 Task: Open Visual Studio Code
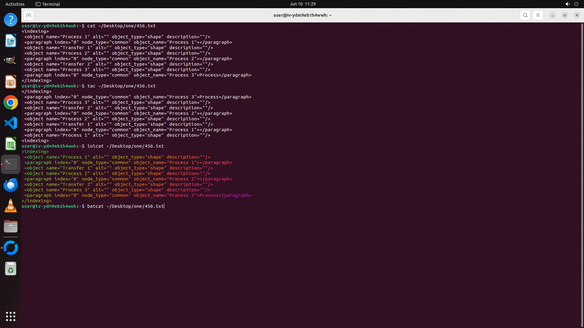[11, 123]
